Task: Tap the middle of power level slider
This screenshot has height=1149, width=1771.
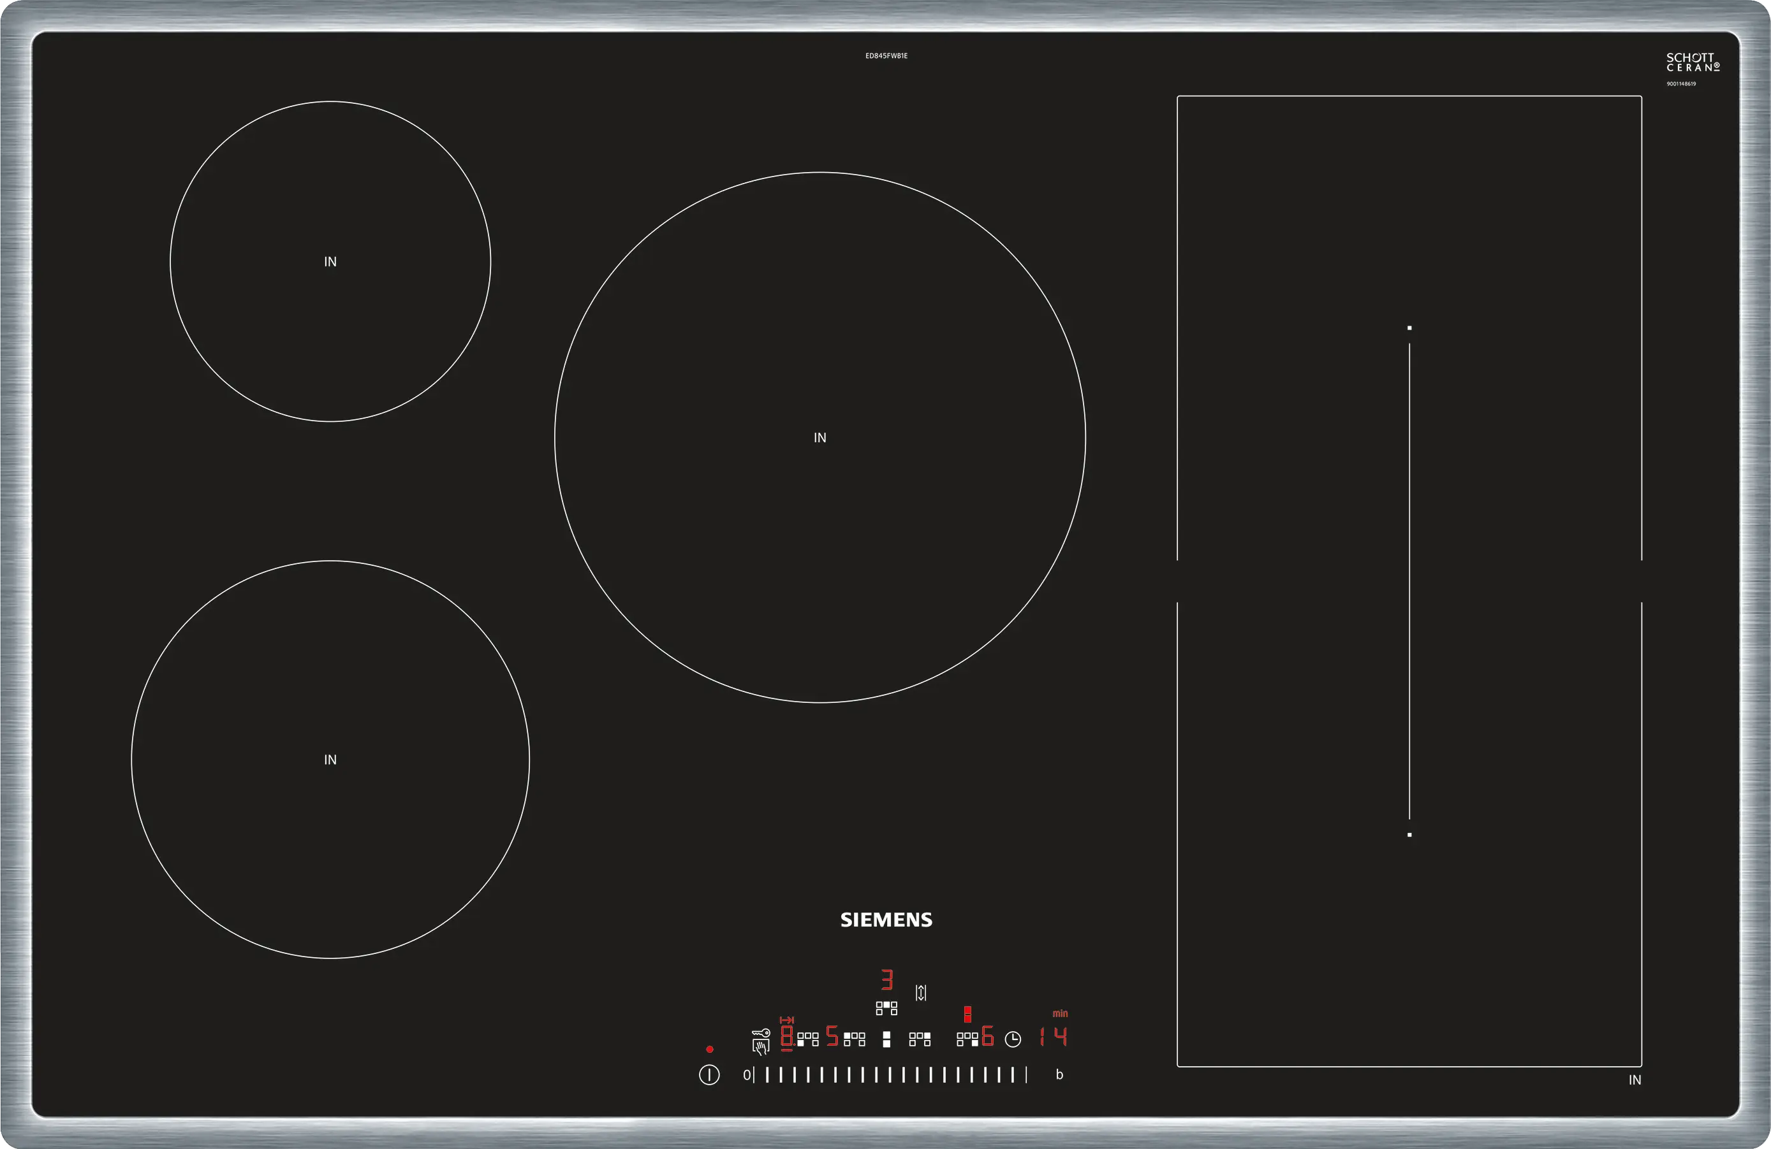Action: tap(890, 1074)
